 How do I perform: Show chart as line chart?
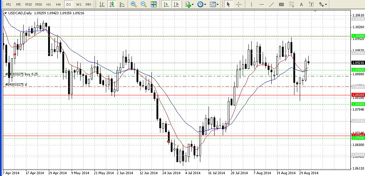coord(122,4)
